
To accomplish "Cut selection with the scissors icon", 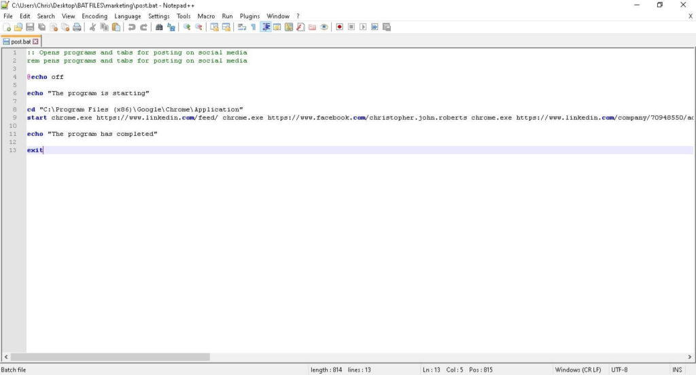I will 92,27.
